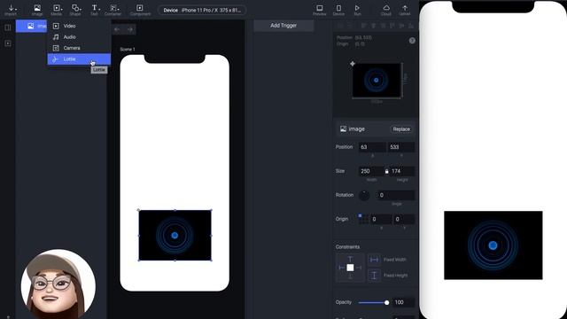Select the Image tool in toolbar

point(37,10)
